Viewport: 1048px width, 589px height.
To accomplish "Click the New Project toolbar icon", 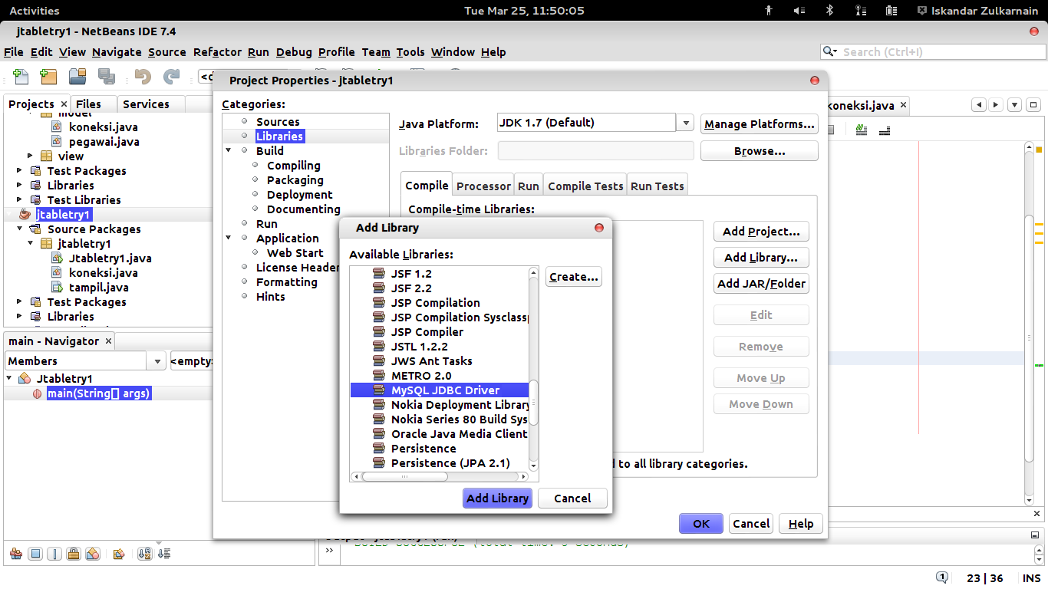I will 48,77.
